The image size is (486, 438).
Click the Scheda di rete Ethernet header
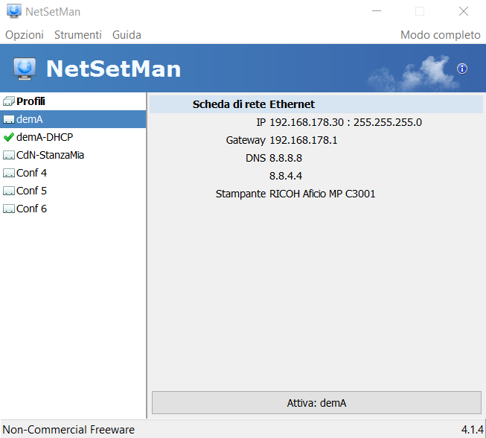253,104
